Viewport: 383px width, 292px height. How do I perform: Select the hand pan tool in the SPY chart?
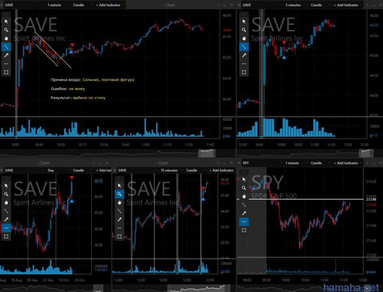click(244, 196)
